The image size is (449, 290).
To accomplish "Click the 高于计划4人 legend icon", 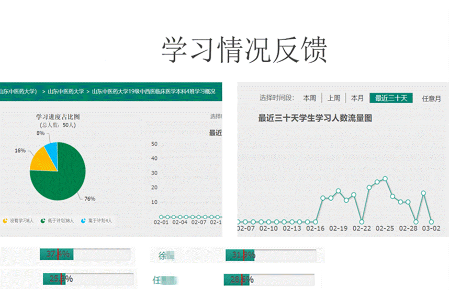I will tap(84, 221).
